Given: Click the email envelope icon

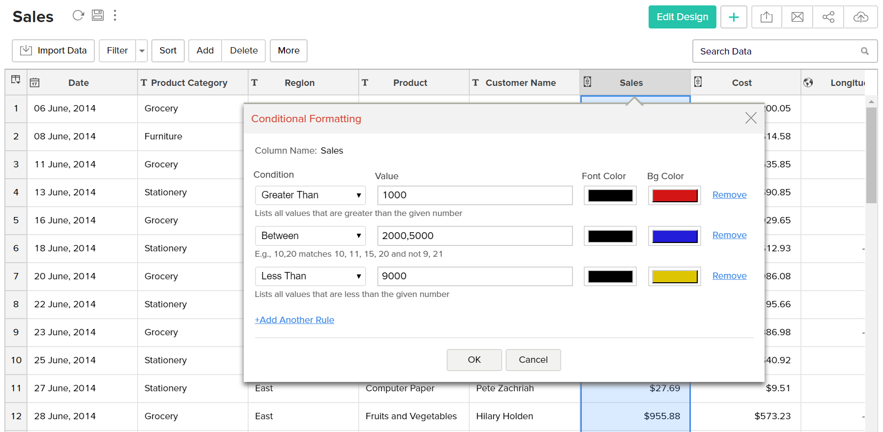Looking at the screenshot, I should tap(797, 17).
